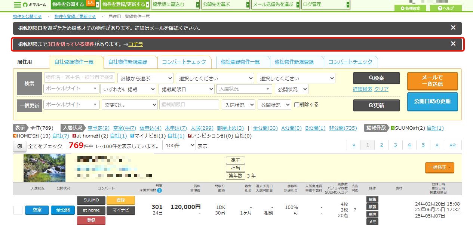Expand the 沿線から選ぶ dropdown
The width and height of the screenshot is (473, 225).
pos(145,78)
